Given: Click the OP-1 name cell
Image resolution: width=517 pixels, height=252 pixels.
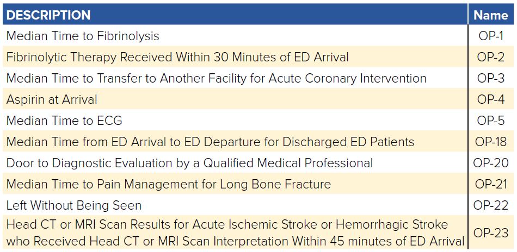Looking at the screenshot, I should (491, 36).
